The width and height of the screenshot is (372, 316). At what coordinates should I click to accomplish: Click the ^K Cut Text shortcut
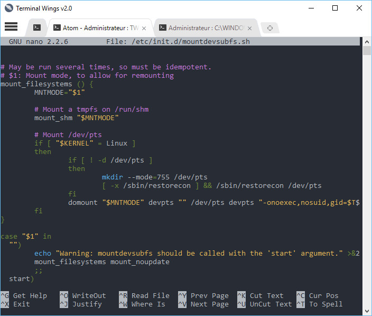pos(261,295)
